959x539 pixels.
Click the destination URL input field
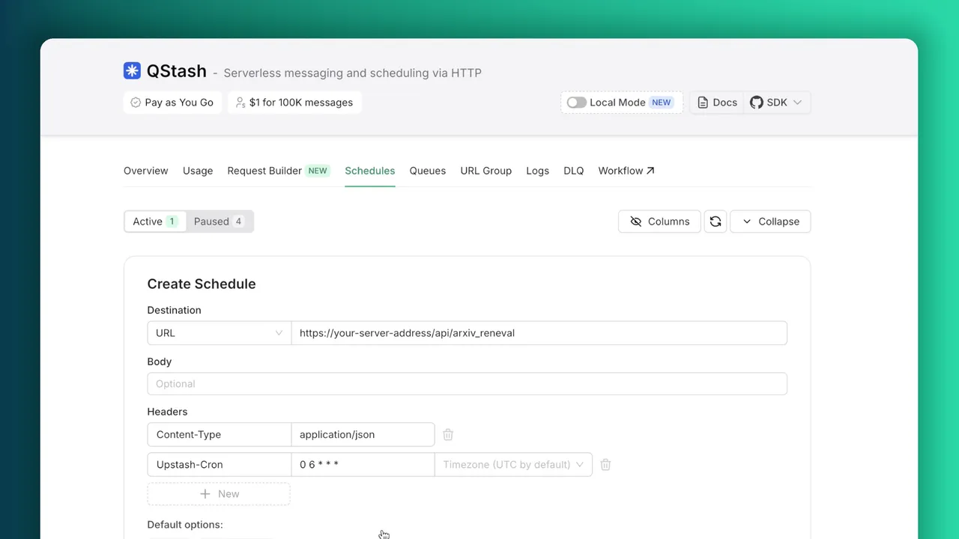click(539, 333)
